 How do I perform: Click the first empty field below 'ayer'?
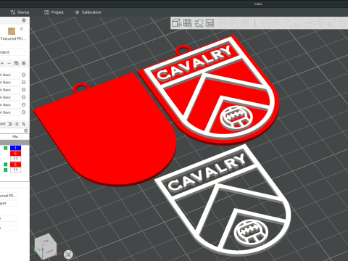[x=9, y=218]
